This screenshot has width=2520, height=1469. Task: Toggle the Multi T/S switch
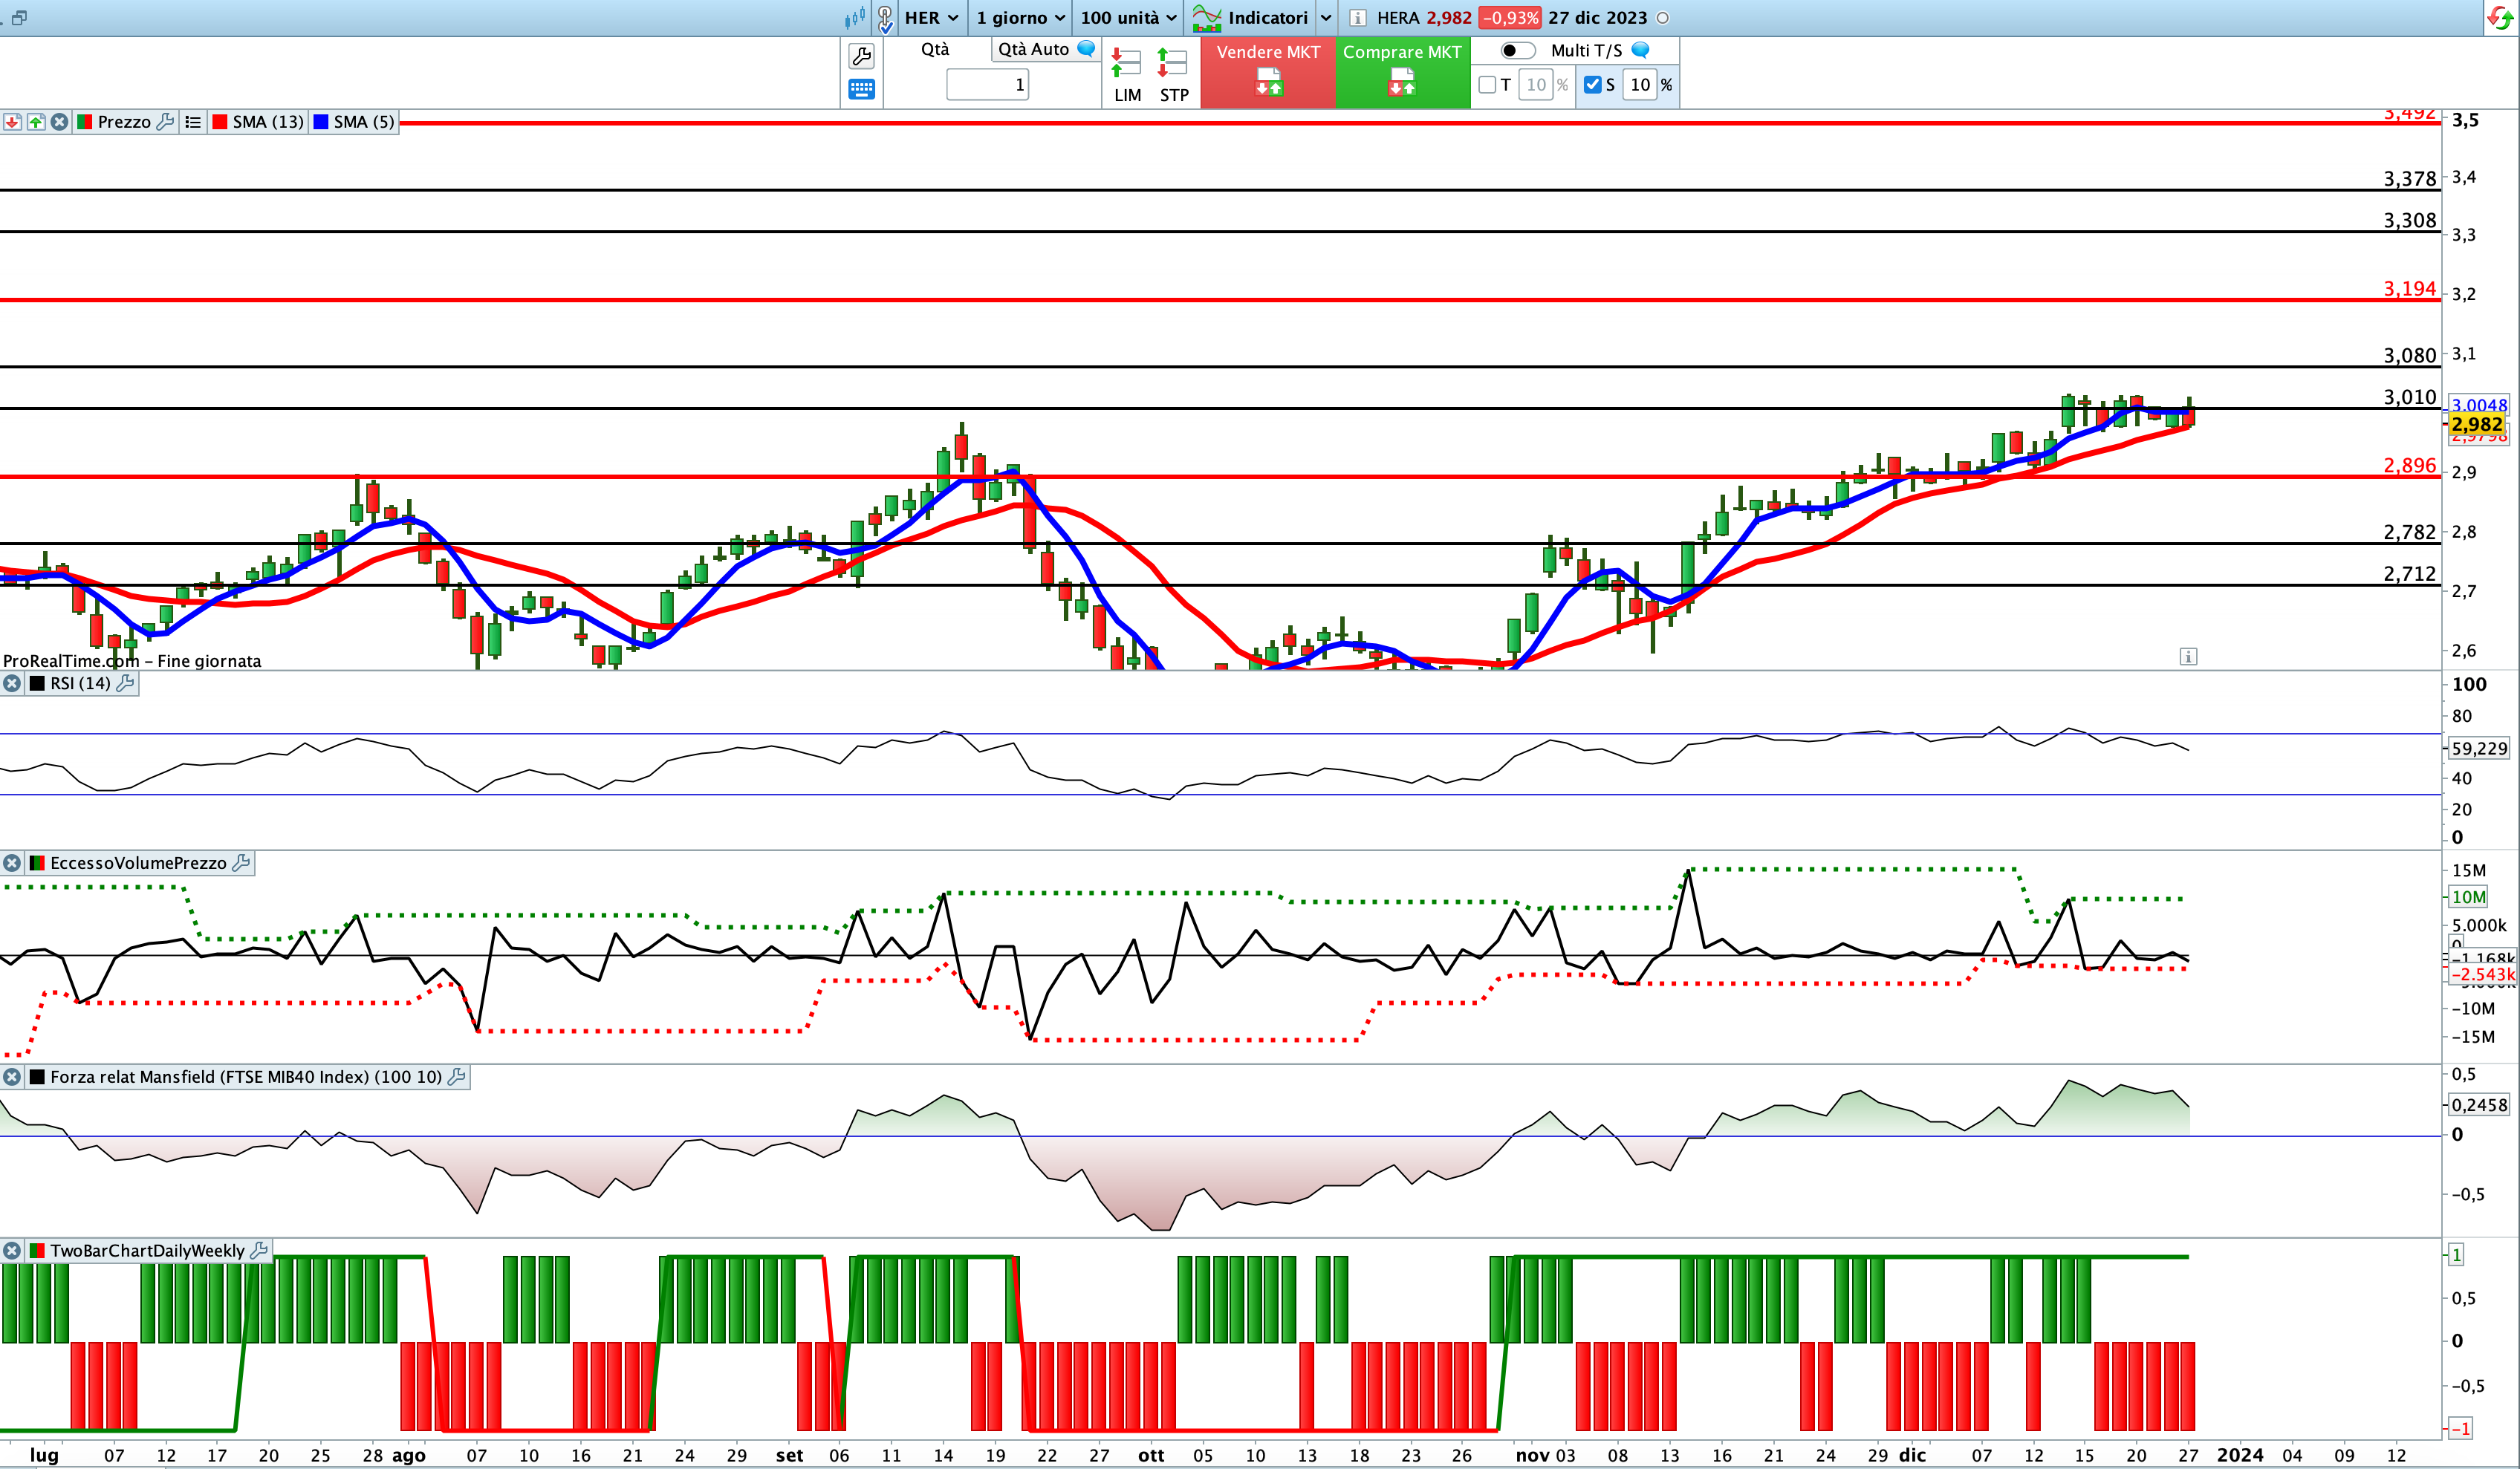click(x=1517, y=50)
